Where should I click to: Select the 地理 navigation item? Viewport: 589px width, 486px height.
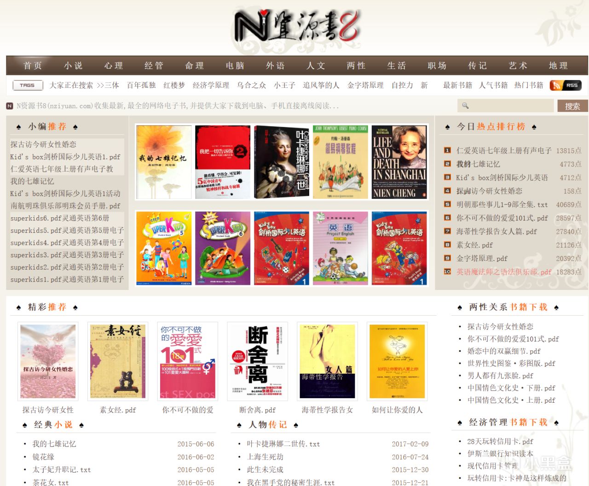[558, 66]
